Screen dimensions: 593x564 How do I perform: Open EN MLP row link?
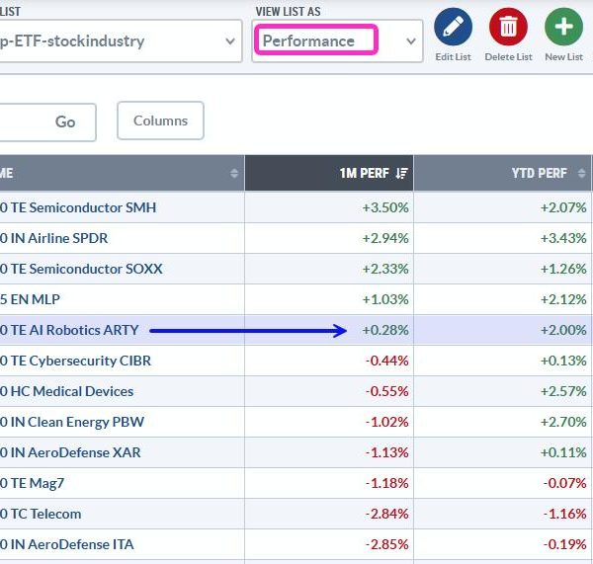[x=30, y=299]
